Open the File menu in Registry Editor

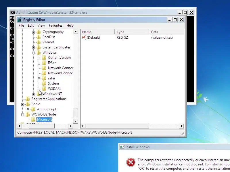coord(21,26)
